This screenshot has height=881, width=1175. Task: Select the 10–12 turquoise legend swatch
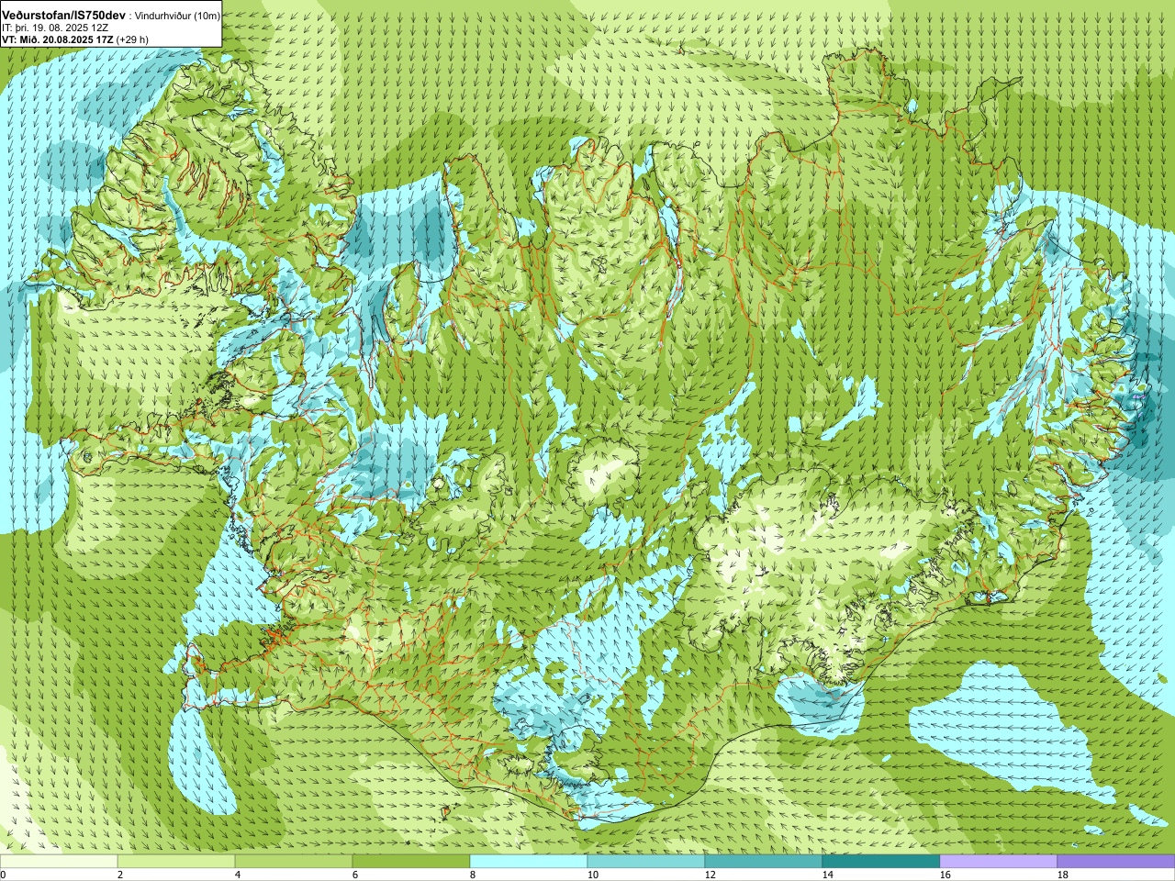click(x=646, y=862)
